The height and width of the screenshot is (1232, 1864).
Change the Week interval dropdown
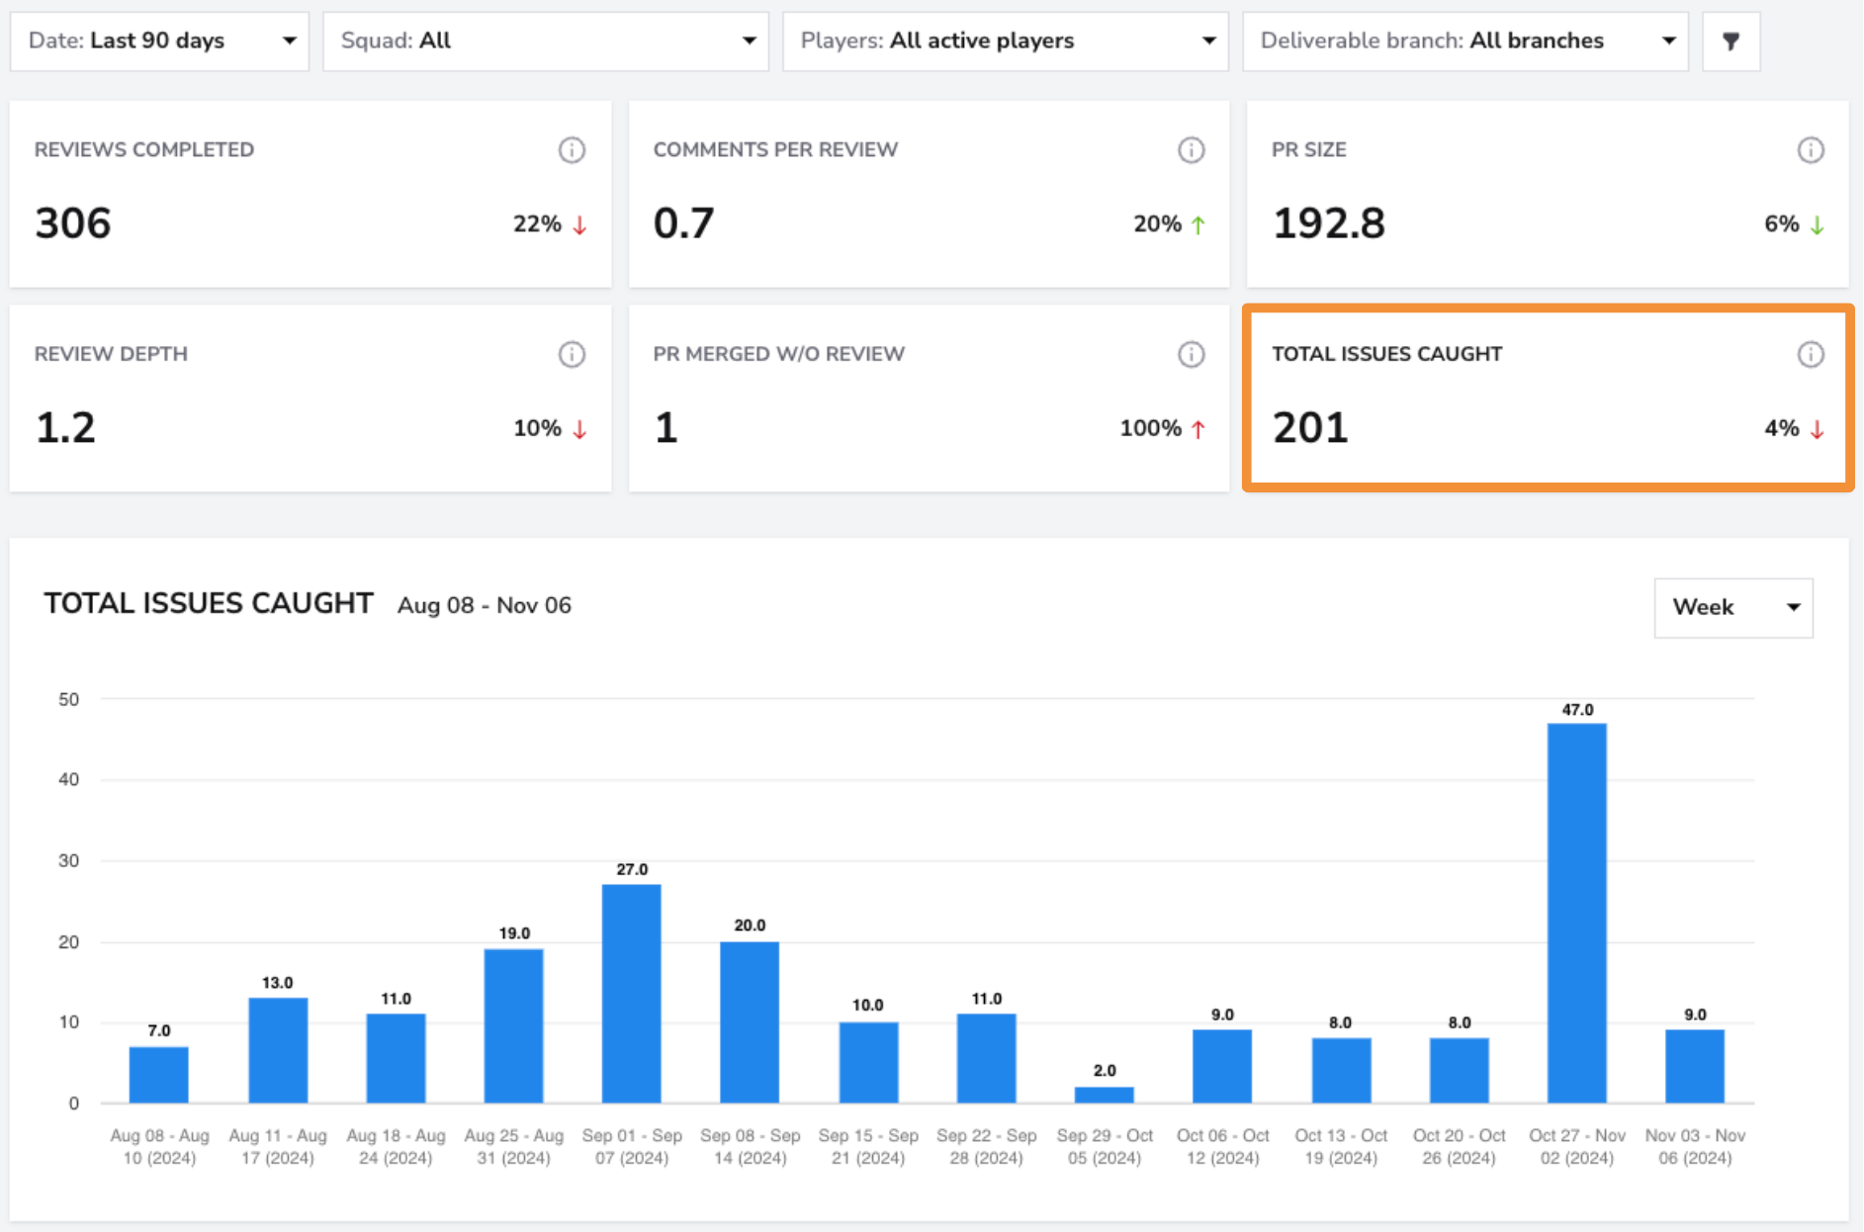pyautogui.click(x=1733, y=608)
